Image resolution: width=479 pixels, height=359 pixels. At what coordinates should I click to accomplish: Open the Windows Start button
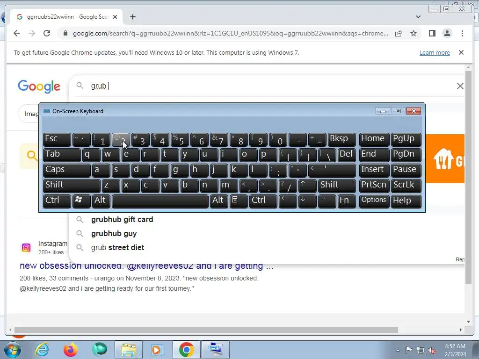[x=12, y=350]
